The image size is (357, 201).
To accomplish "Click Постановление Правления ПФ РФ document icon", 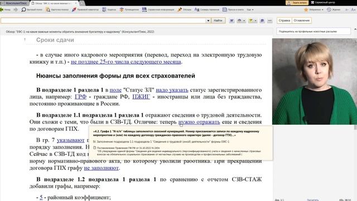I will pyautogui.click(x=94, y=148).
